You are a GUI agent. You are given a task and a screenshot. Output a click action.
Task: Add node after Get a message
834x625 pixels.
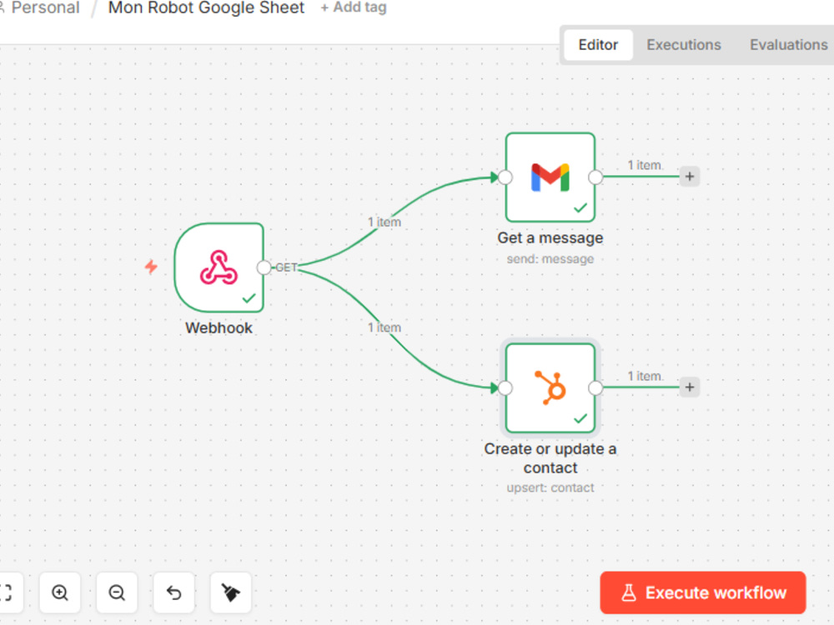[690, 177]
